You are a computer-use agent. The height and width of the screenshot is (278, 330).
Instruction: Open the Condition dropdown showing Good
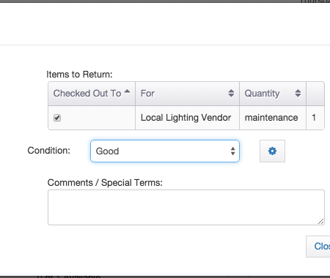pyautogui.click(x=165, y=151)
